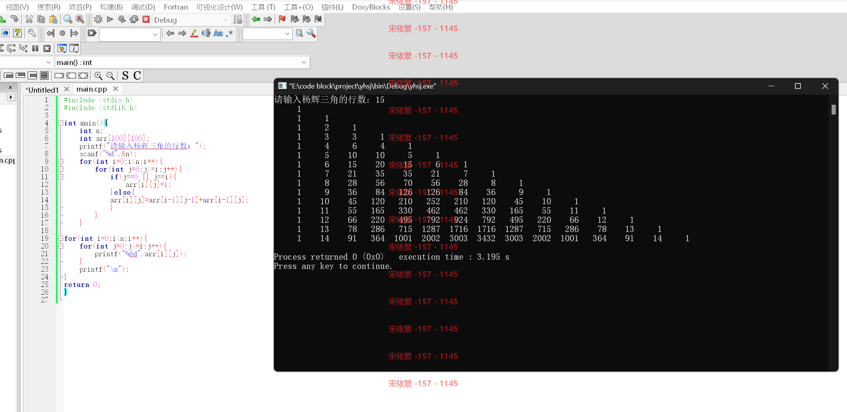
Task: Click the zoom out magnifier icon
Action: 111,76
